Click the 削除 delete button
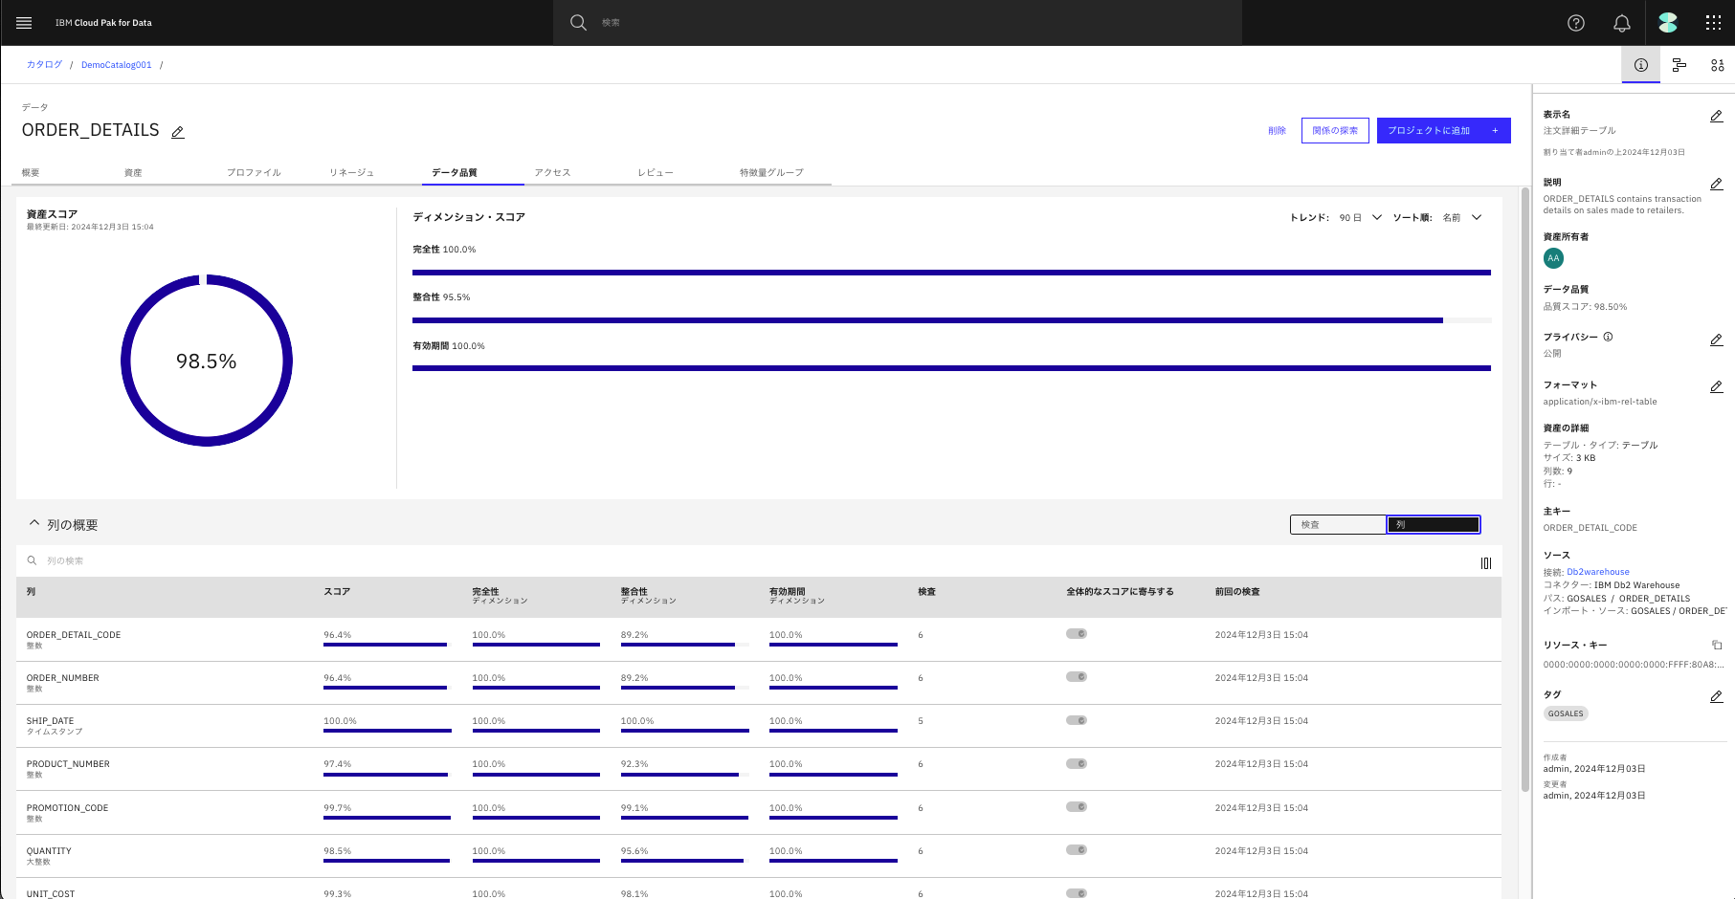This screenshot has width=1735, height=899. coord(1278,130)
